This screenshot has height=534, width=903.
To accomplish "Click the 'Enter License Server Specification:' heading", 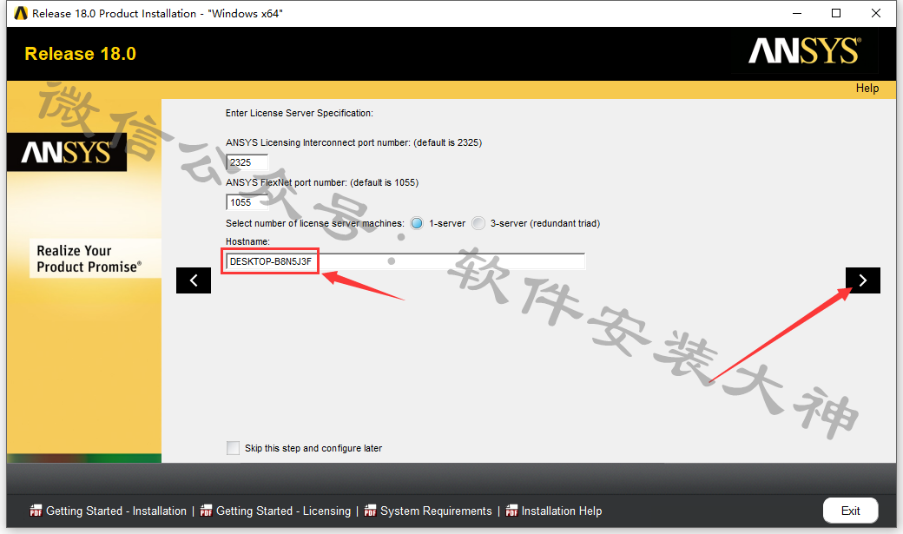I will (x=300, y=113).
